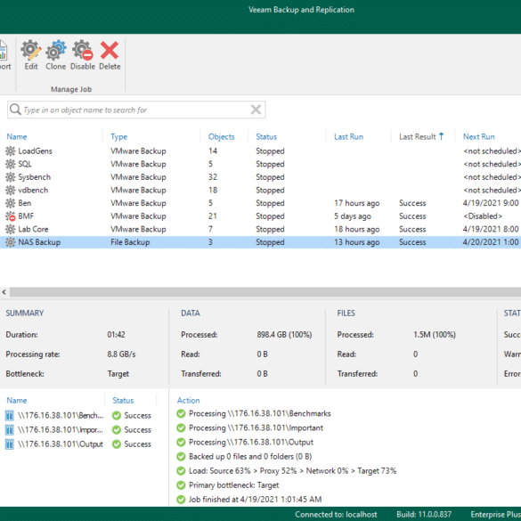Image resolution: width=521 pixels, height=521 pixels.
Task: Sort jobs by Next Run column
Action: click(x=479, y=136)
